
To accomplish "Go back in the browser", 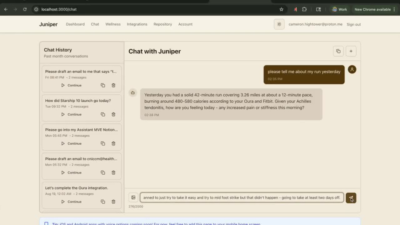I will click(x=6, y=9).
